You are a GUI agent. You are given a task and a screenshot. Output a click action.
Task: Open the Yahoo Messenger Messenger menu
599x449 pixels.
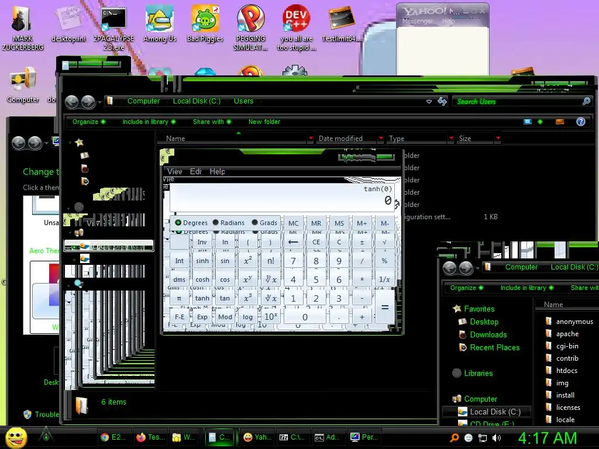[x=417, y=22]
